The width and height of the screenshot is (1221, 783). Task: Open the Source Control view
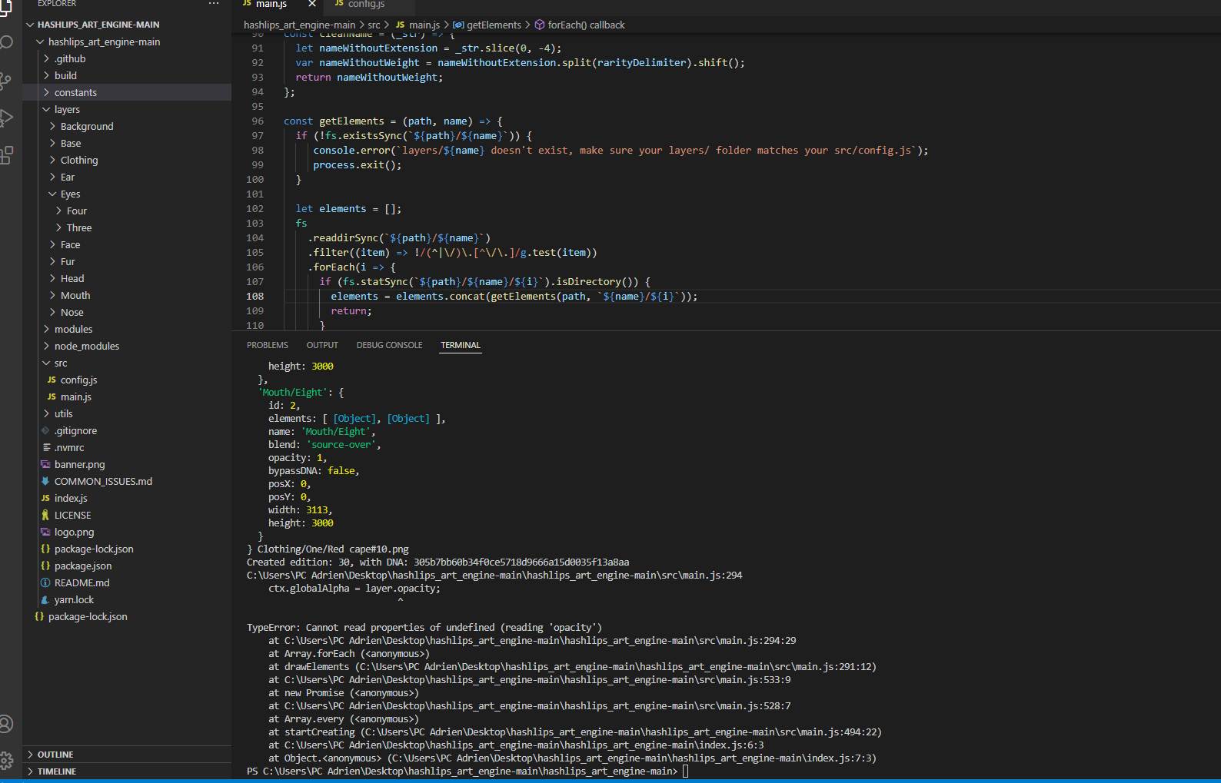pyautogui.click(x=5, y=81)
